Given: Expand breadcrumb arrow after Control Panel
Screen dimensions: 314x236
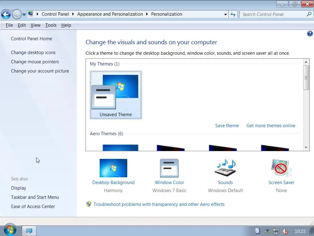Looking at the screenshot, I should tap(73, 14).
